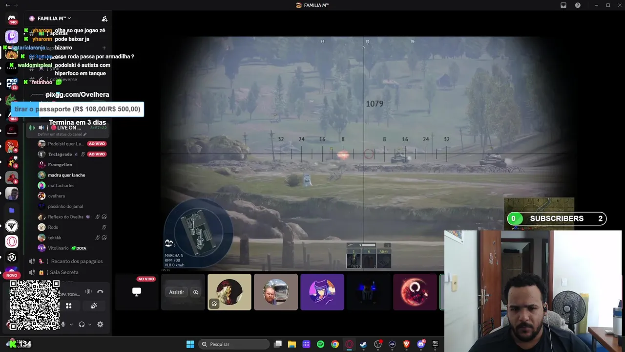Click AO VIVO badge next to Trelagrado
Image resolution: width=625 pixels, height=352 pixels.
[97, 154]
